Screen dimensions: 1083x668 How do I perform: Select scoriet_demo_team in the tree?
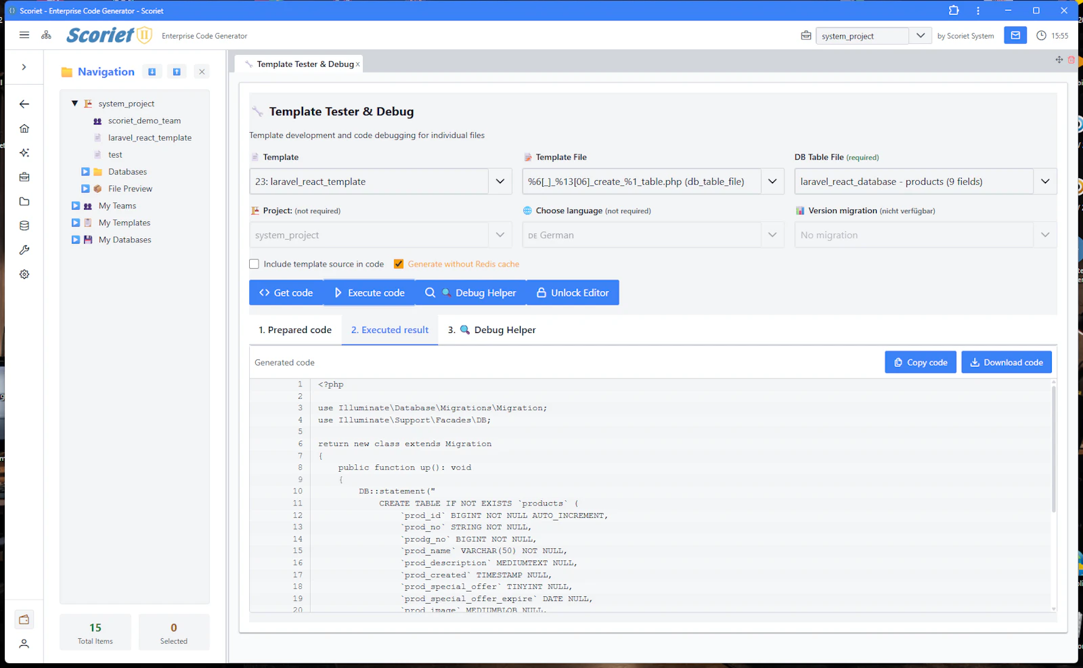pyautogui.click(x=144, y=120)
